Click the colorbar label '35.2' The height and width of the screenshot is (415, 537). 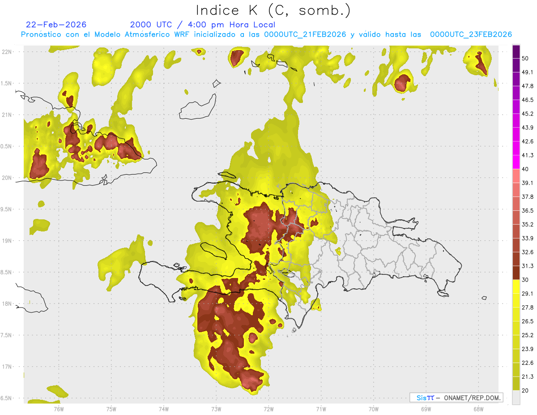coord(528,225)
